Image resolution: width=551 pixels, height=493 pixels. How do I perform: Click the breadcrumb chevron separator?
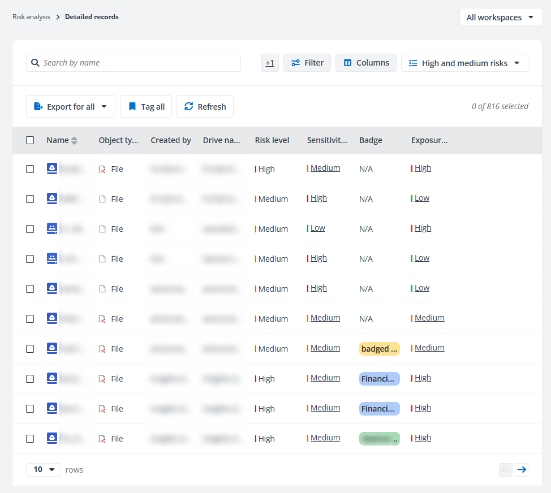pos(58,17)
